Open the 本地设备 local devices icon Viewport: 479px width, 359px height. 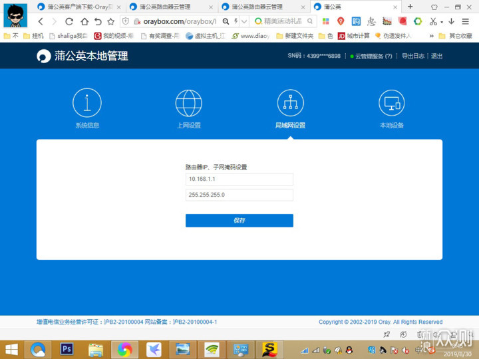tap(392, 103)
